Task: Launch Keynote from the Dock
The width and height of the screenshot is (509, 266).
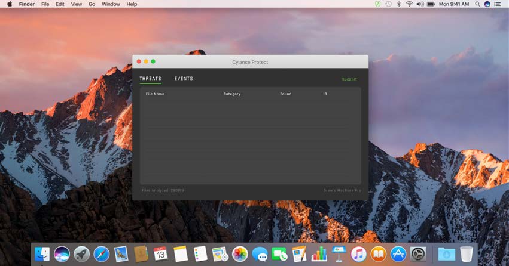Action: (339, 253)
